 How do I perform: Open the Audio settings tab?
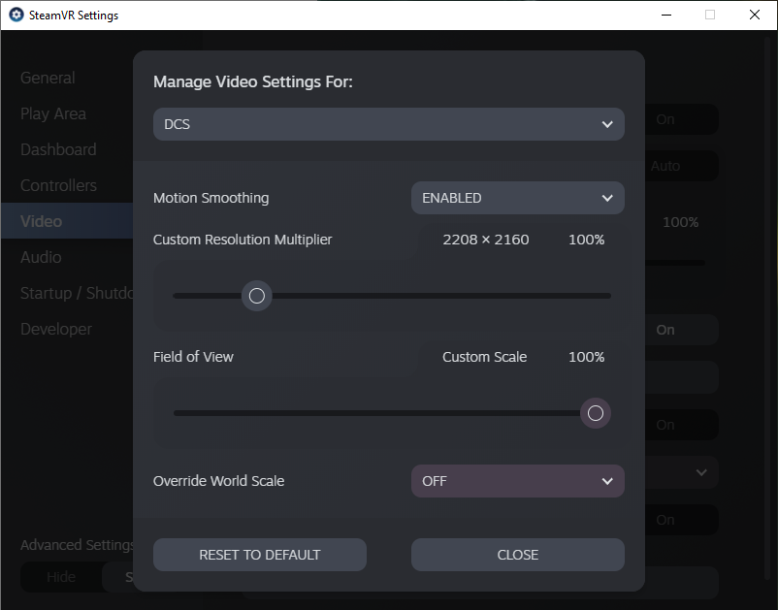[41, 257]
